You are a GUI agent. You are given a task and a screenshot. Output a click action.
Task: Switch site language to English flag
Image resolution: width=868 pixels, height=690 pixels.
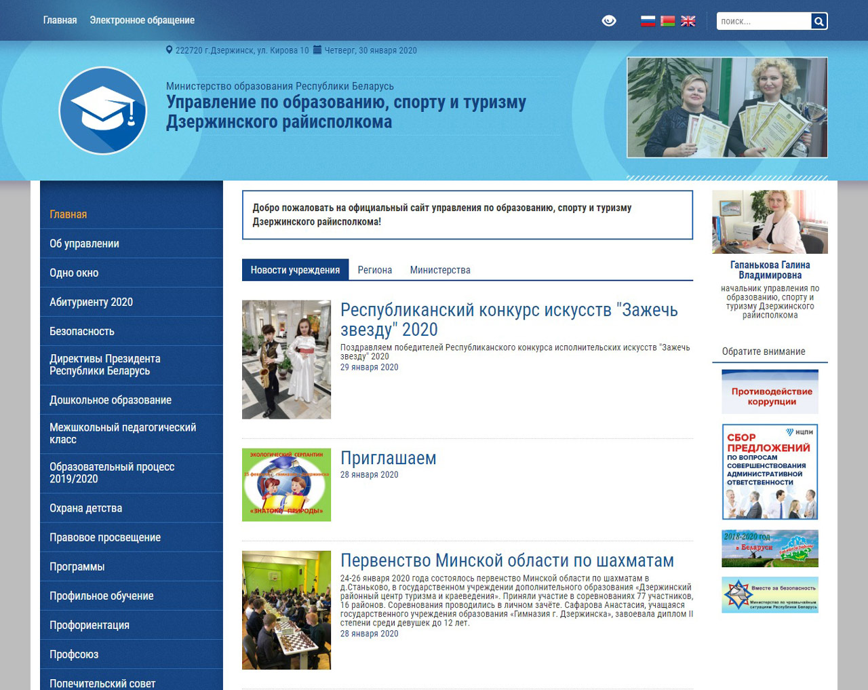coord(688,21)
